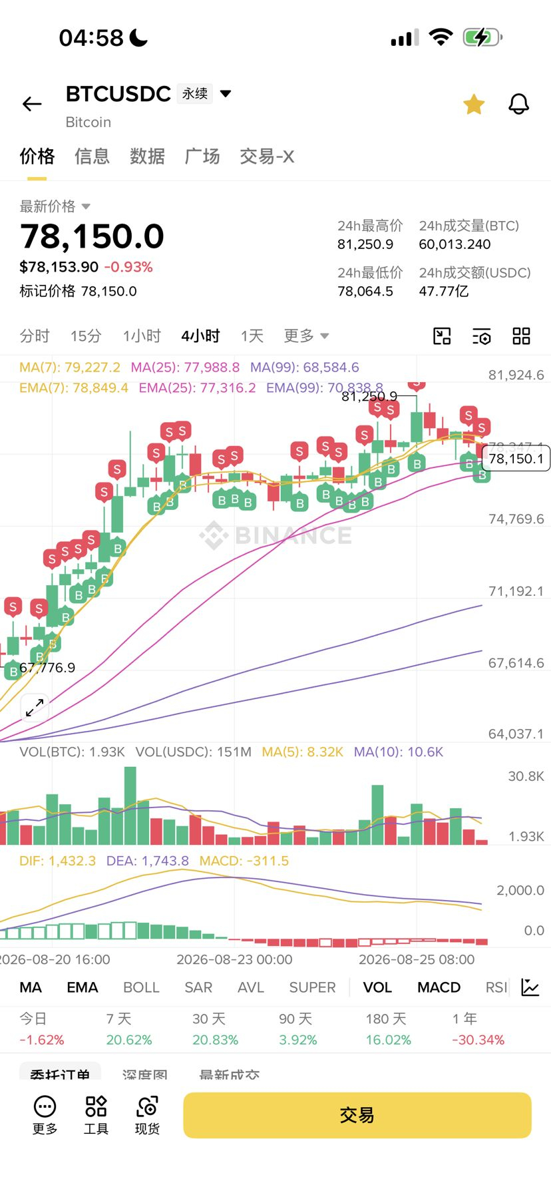The height and width of the screenshot is (1195, 551).
Task: Toggle the MA indicator
Action: (31, 987)
